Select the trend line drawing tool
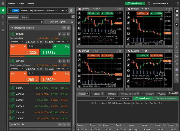The image size is (180, 131). tap(177, 39)
